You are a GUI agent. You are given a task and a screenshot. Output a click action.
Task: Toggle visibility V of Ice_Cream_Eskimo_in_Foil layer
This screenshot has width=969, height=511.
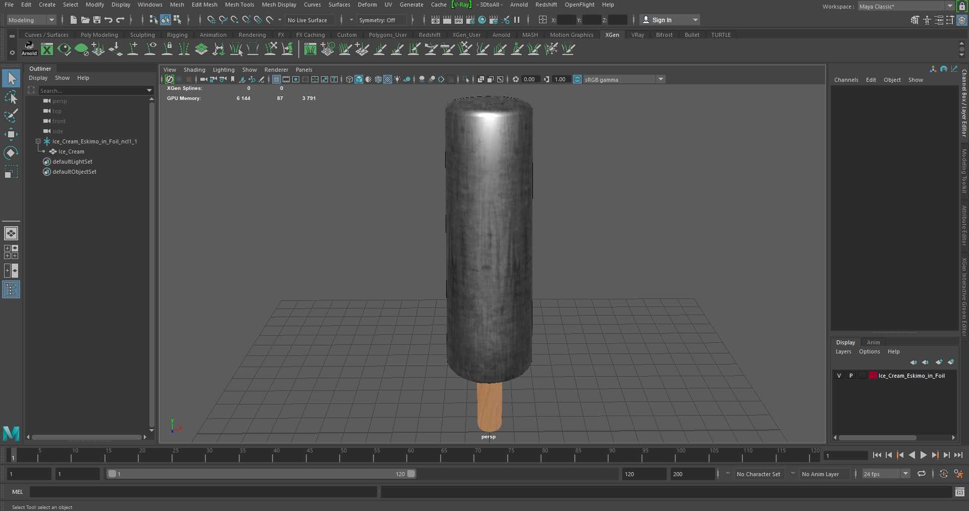tap(839, 376)
